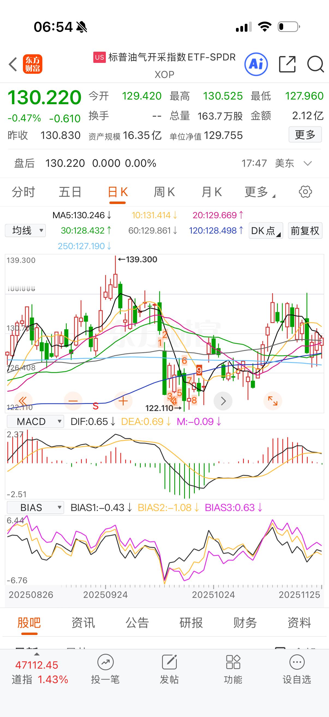Tap the muted bell icon by clock

point(82,27)
